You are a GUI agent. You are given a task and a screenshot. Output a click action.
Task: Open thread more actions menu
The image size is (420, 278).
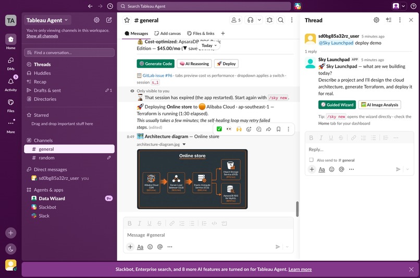(400, 20)
